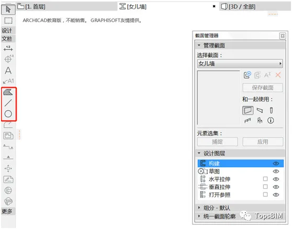
Task: Switch to the 3D / 全部 tab
Action: 255,7
